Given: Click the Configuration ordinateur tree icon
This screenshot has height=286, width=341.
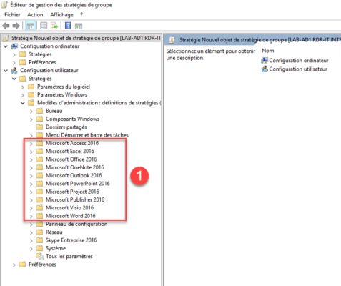Looking at the screenshot, I should click(15, 46).
